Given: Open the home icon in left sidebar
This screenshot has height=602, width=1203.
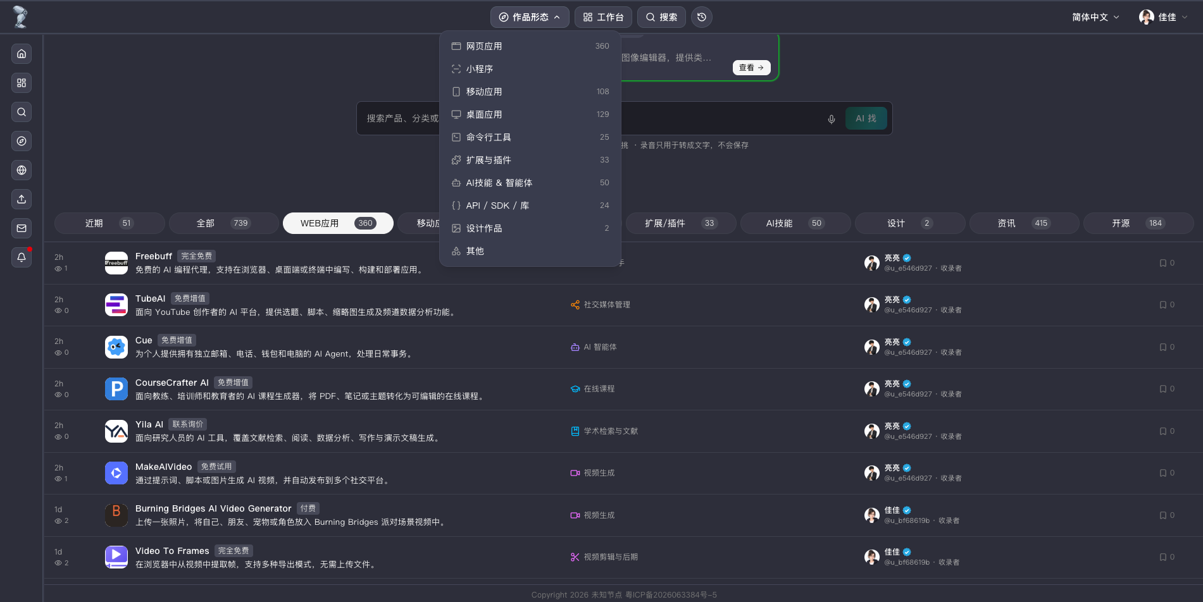Looking at the screenshot, I should [x=22, y=54].
